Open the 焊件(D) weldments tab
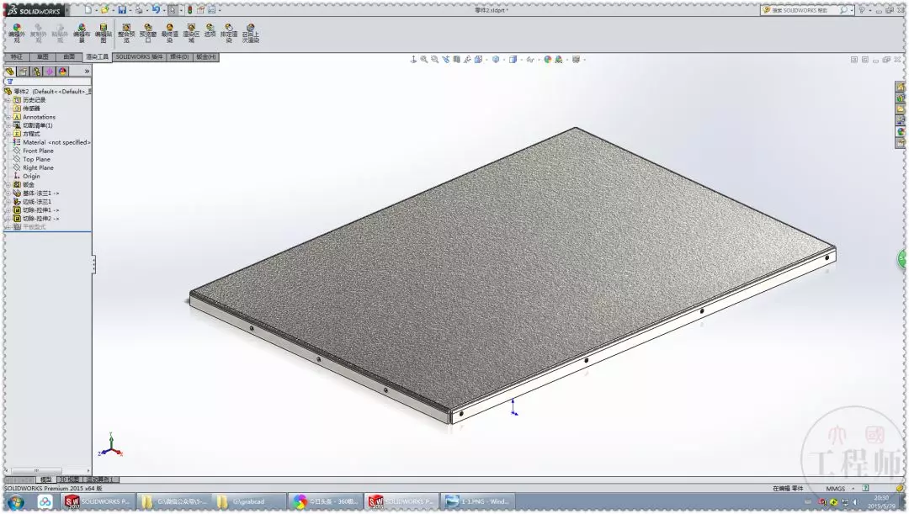The image size is (909, 514). coord(179,57)
